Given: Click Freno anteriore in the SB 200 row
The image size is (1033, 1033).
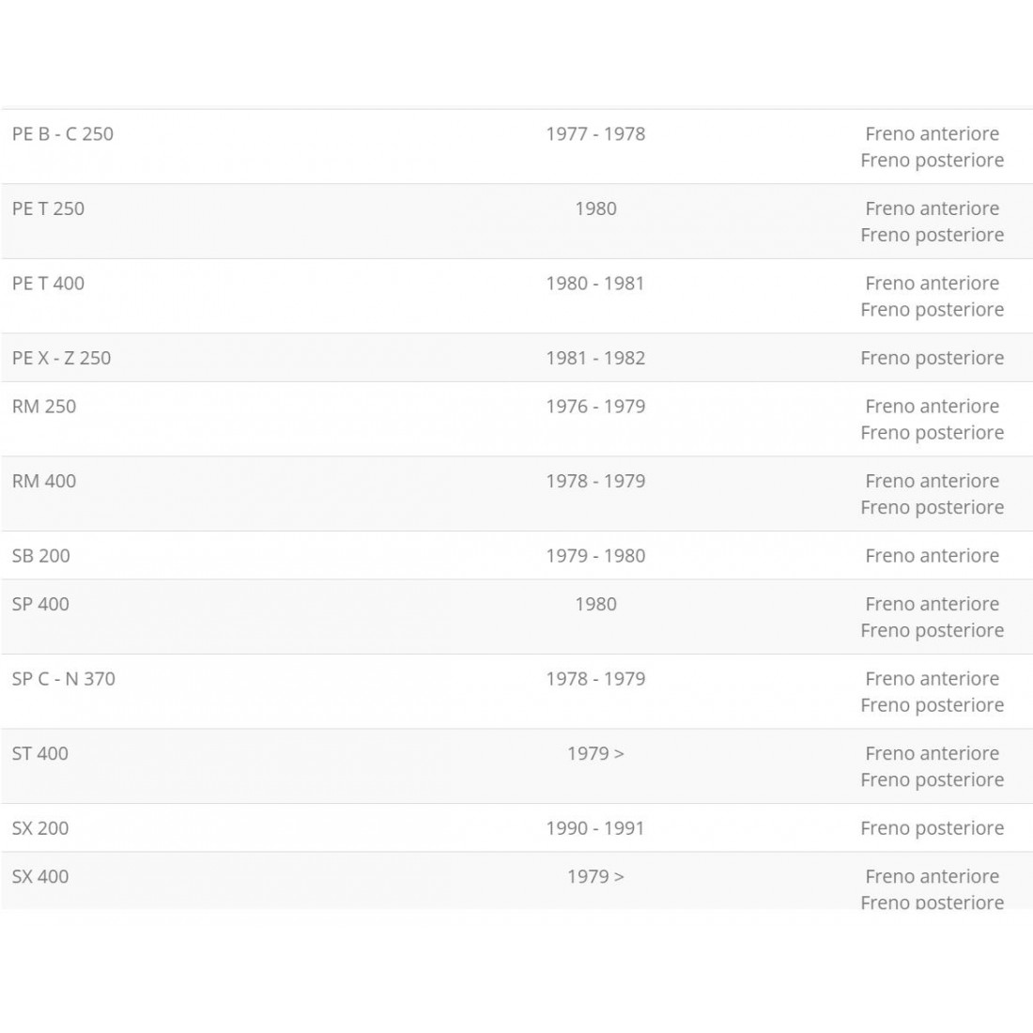Looking at the screenshot, I should [x=932, y=556].
